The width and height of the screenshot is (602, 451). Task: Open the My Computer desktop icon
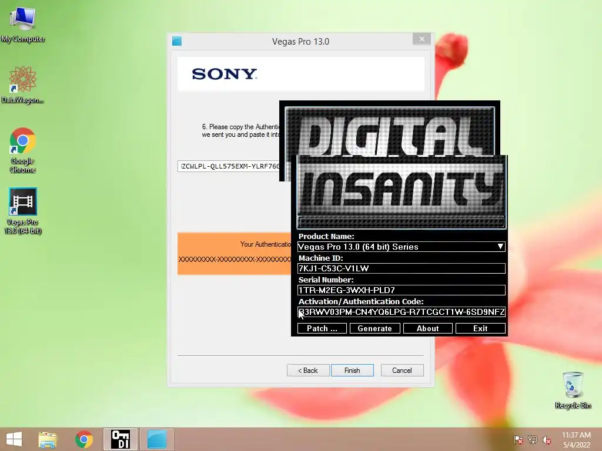click(23, 25)
